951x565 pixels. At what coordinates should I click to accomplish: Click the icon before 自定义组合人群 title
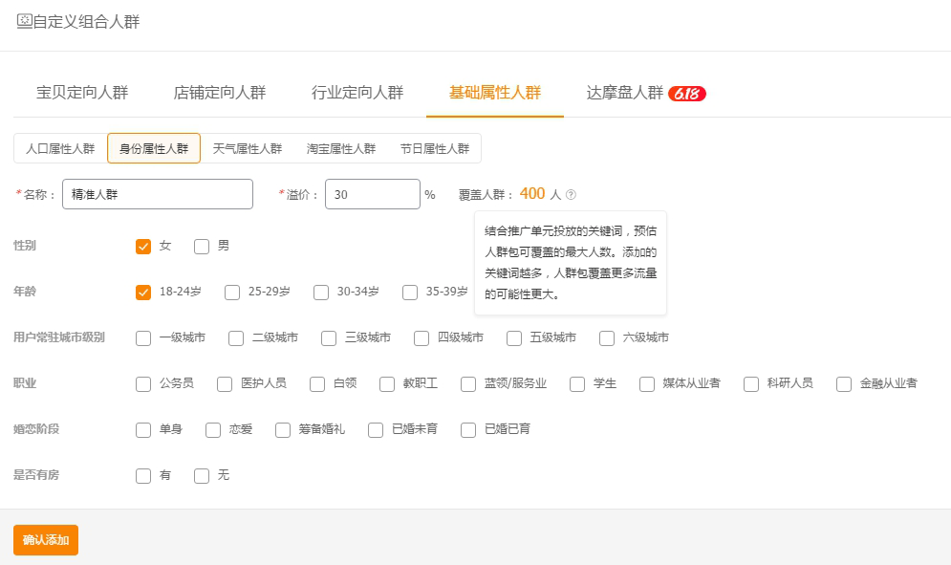[24, 21]
